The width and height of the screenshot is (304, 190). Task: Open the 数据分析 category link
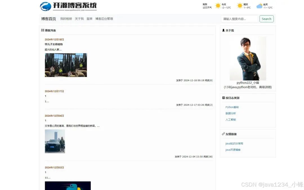point(231,113)
